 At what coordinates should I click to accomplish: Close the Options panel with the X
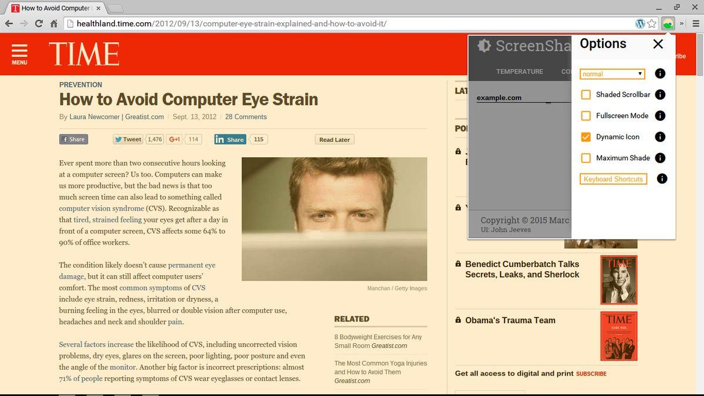pos(658,44)
